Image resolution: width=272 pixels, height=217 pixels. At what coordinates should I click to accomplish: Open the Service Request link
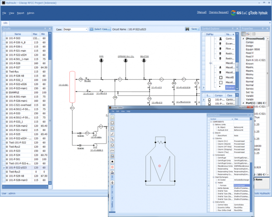(219, 13)
